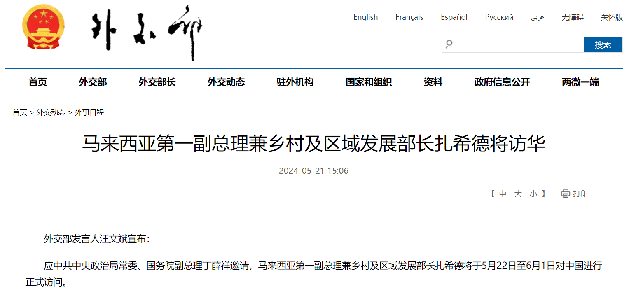Click the printer icon
This screenshot has height=303, width=636.
tap(565, 193)
